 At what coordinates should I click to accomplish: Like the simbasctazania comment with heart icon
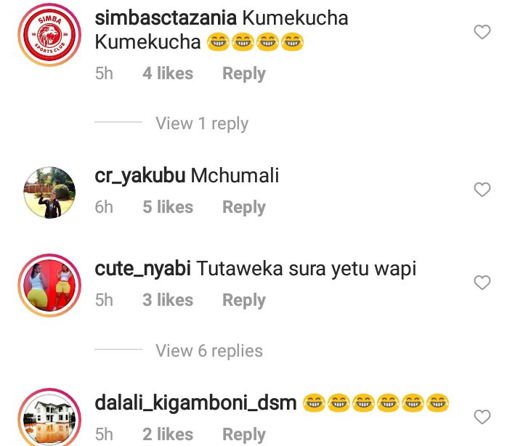pos(482,32)
